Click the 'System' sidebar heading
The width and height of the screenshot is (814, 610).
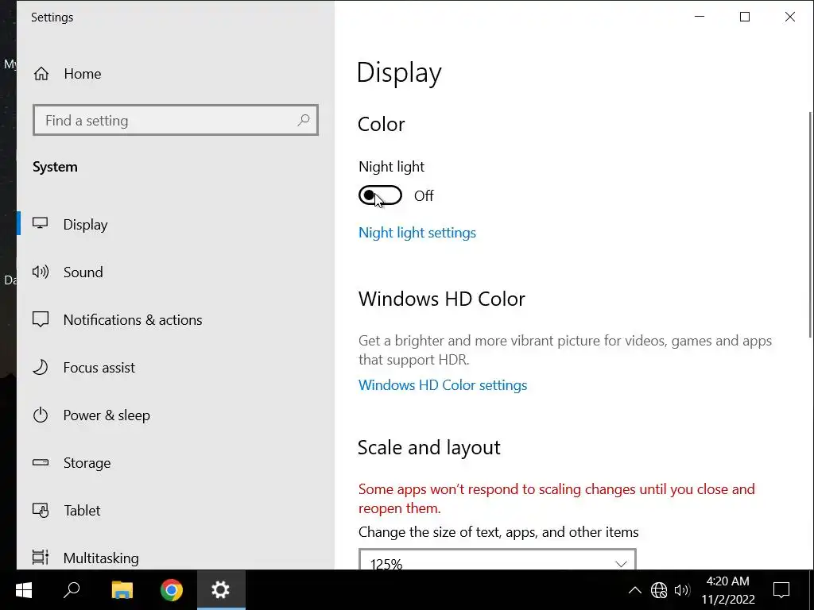click(55, 167)
